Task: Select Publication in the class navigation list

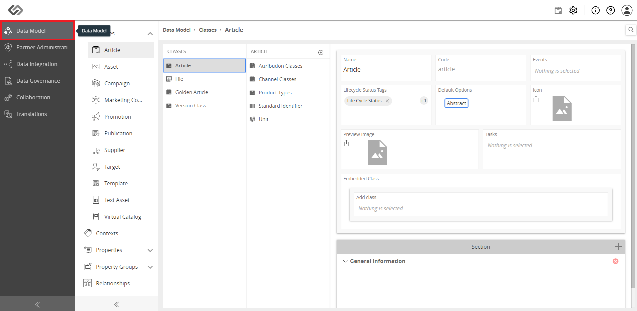Action: pyautogui.click(x=121, y=133)
